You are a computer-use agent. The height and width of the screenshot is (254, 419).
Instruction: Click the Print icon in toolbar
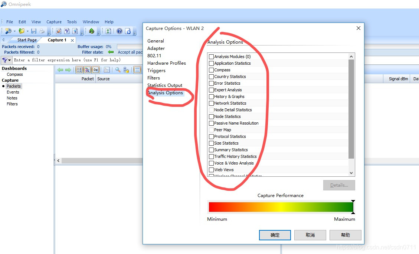(x=42, y=31)
